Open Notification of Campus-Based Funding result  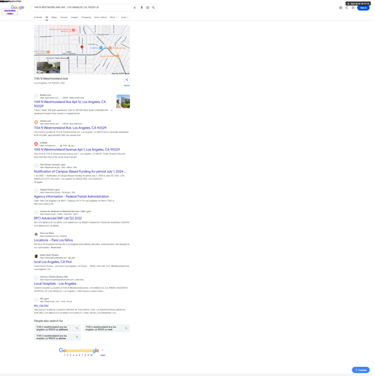point(80,171)
